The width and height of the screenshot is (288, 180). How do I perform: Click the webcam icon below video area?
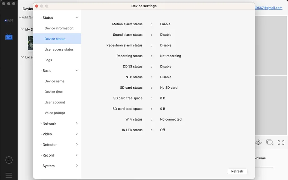pyautogui.click(x=258, y=142)
